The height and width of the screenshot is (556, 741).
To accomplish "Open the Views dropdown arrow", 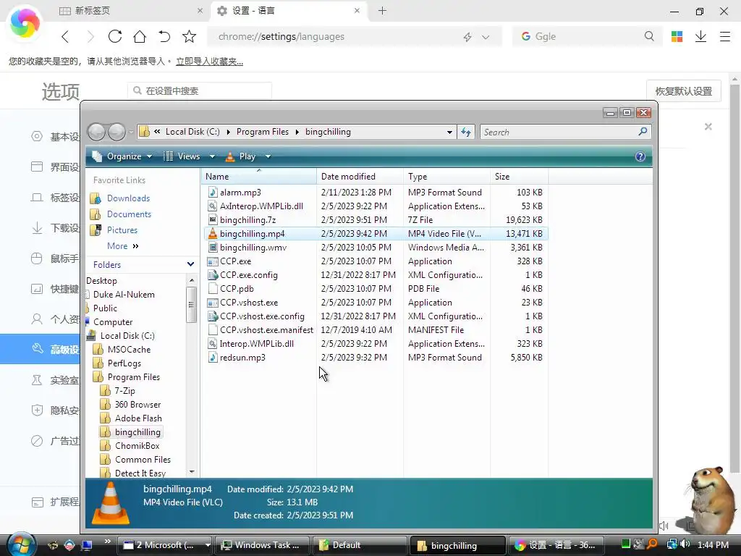I will pos(212,156).
